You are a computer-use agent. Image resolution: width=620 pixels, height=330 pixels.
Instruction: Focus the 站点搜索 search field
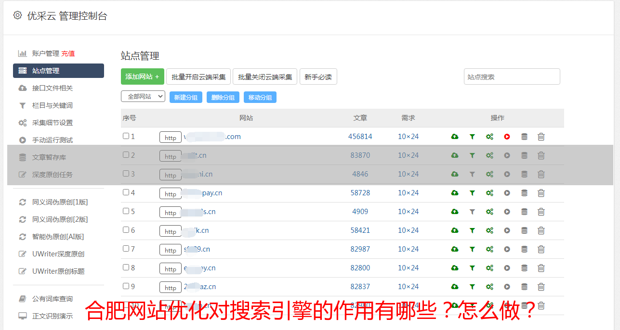[512, 76]
